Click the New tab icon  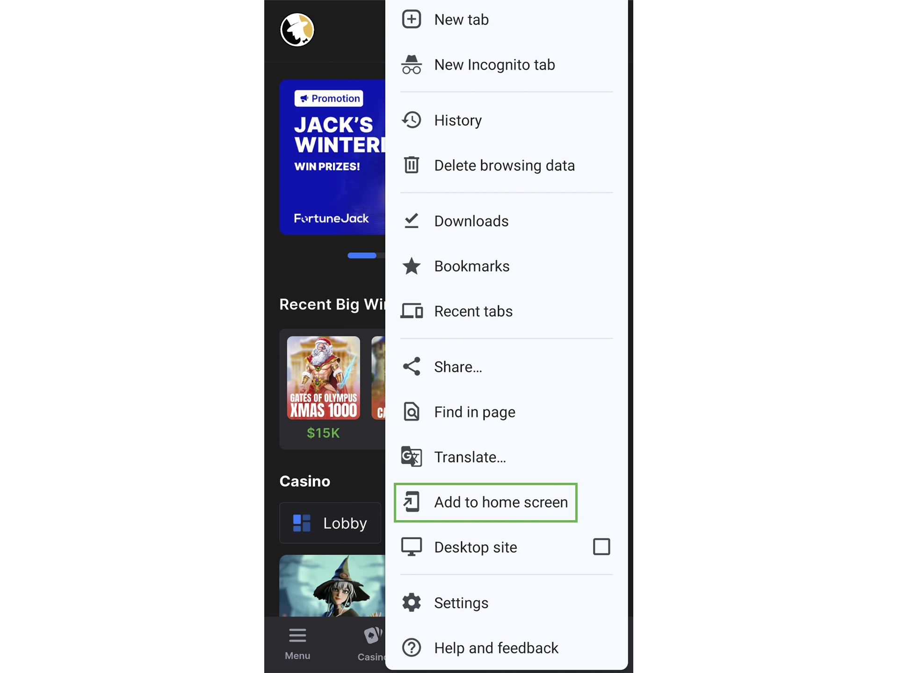(x=411, y=19)
